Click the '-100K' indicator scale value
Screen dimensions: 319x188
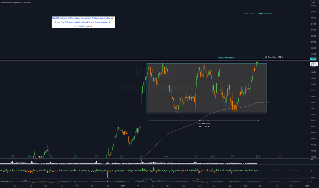[x=313, y=177]
